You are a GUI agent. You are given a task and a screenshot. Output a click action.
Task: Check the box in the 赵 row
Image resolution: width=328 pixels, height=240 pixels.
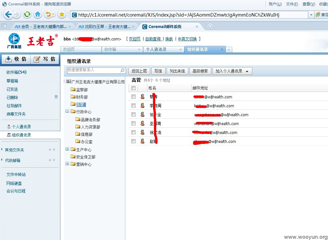[133, 141]
